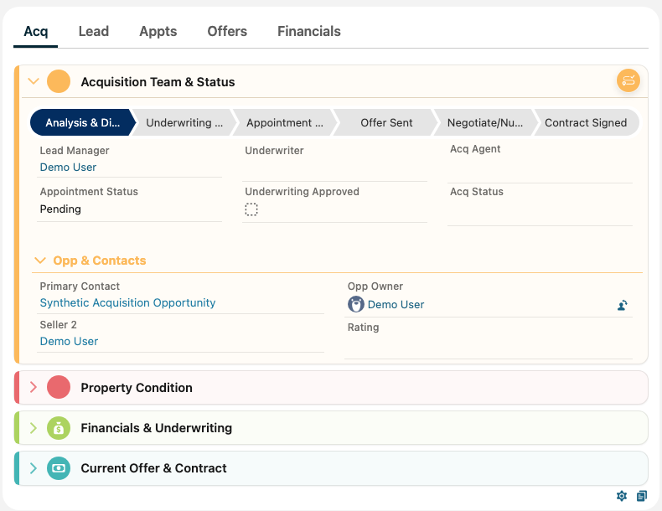The image size is (662, 511).
Task: Click the Appointment Status field label
Action: pyautogui.click(x=89, y=192)
